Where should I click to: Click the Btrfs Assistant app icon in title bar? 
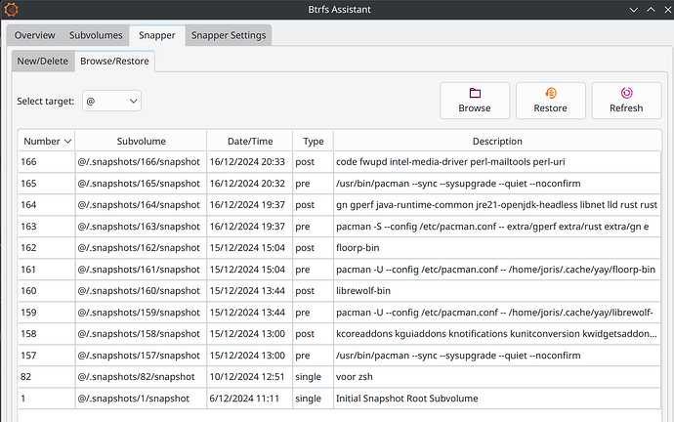[x=11, y=9]
